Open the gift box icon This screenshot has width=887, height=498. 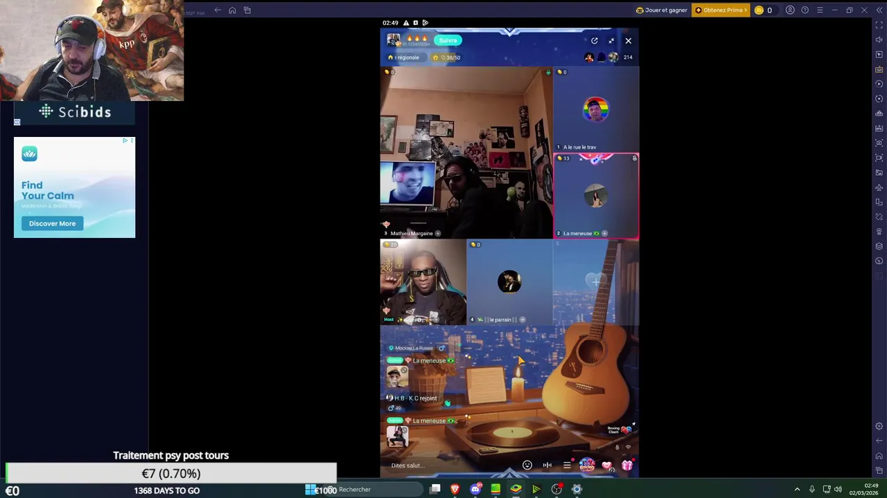627,465
